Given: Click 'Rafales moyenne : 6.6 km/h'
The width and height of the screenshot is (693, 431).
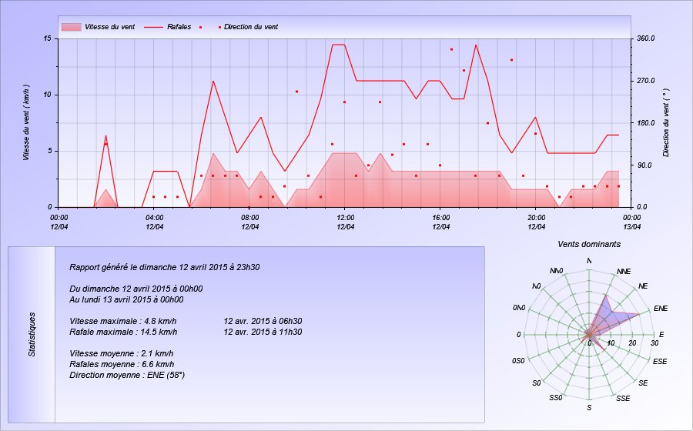Looking at the screenshot, I should tap(122, 364).
